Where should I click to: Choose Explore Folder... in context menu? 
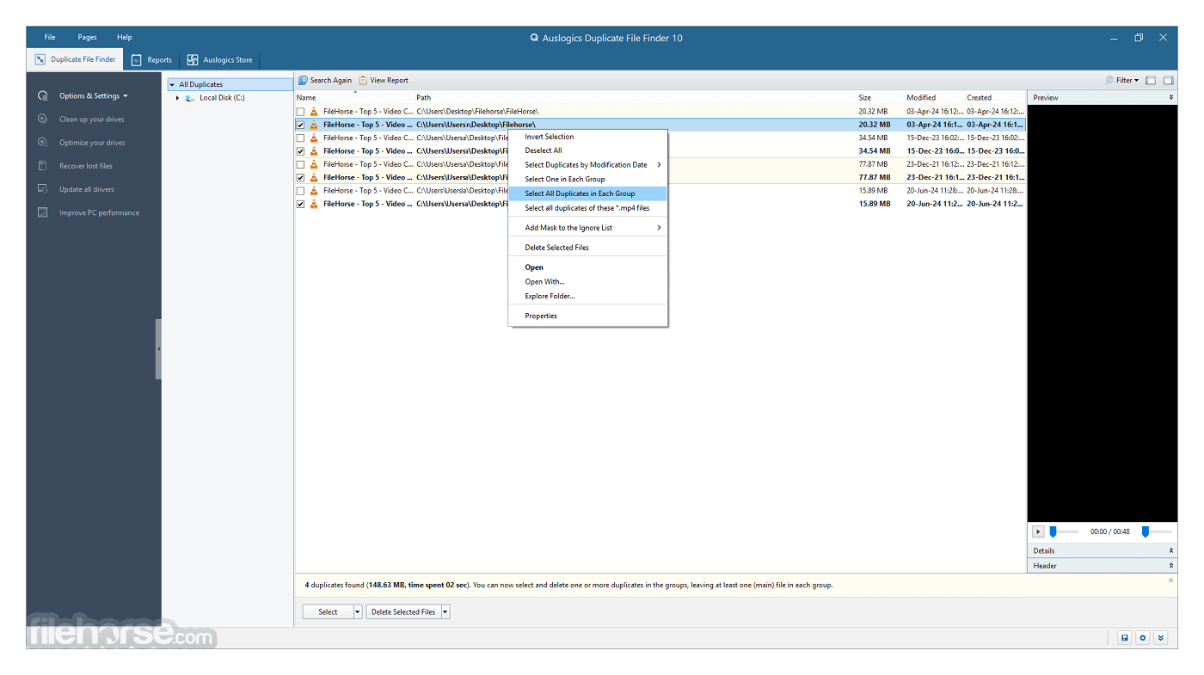[588, 296]
